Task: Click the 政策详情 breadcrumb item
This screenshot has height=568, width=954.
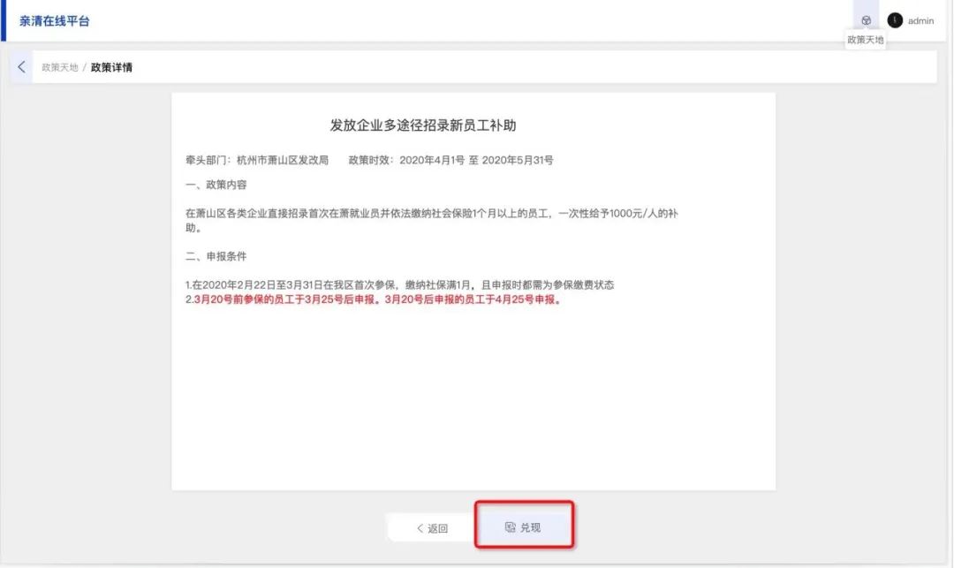Action: [x=111, y=67]
